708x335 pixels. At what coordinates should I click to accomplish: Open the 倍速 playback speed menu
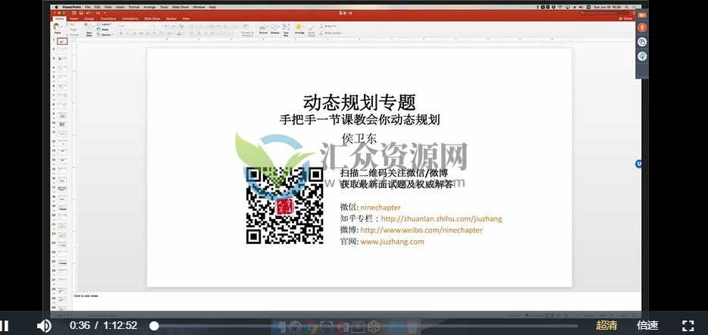point(647,325)
